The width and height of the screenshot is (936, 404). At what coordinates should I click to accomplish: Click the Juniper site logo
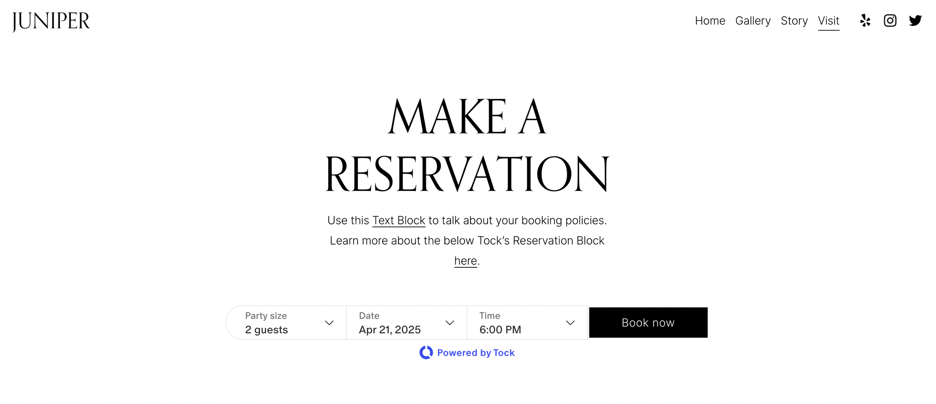click(51, 22)
